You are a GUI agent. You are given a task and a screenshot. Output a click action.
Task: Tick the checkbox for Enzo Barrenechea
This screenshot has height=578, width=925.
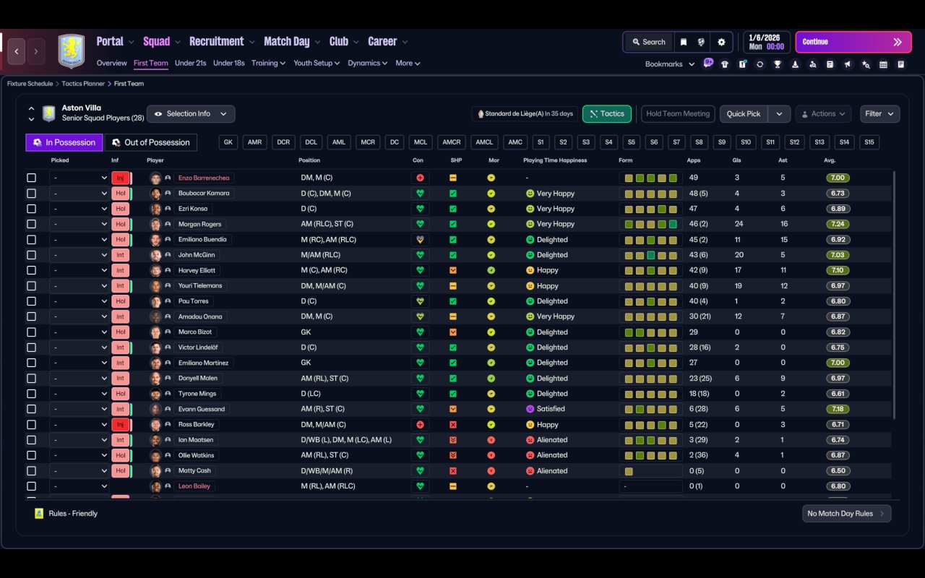pyautogui.click(x=31, y=178)
